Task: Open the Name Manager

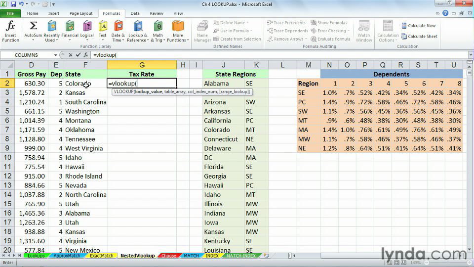Action: [x=202, y=32]
